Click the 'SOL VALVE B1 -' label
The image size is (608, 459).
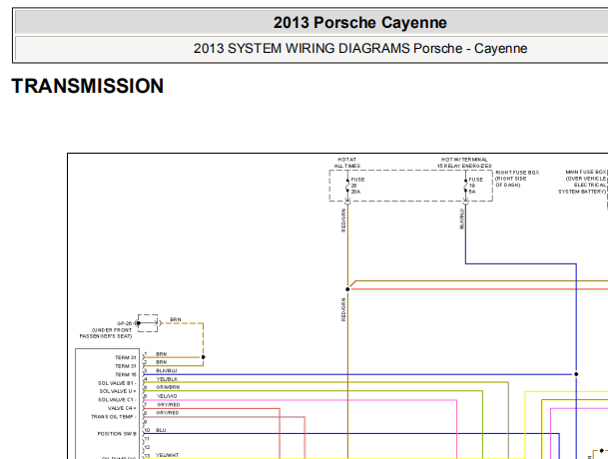coord(117,383)
